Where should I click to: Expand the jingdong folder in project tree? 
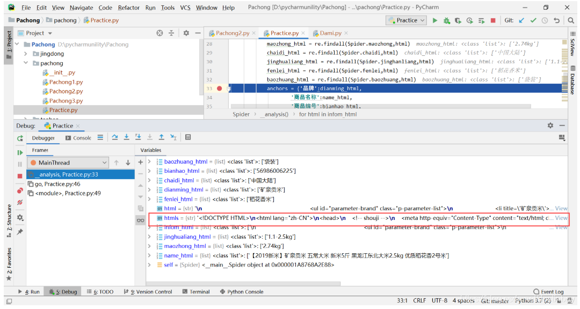[x=26, y=54]
